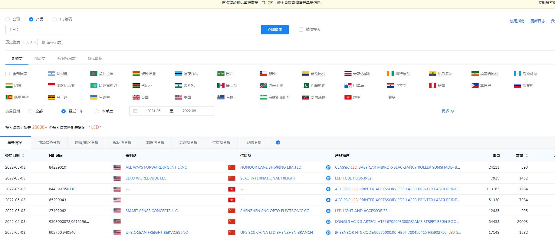555x238 pixels.
Task: Click the 立即搜索 button
Action: pos(275,30)
